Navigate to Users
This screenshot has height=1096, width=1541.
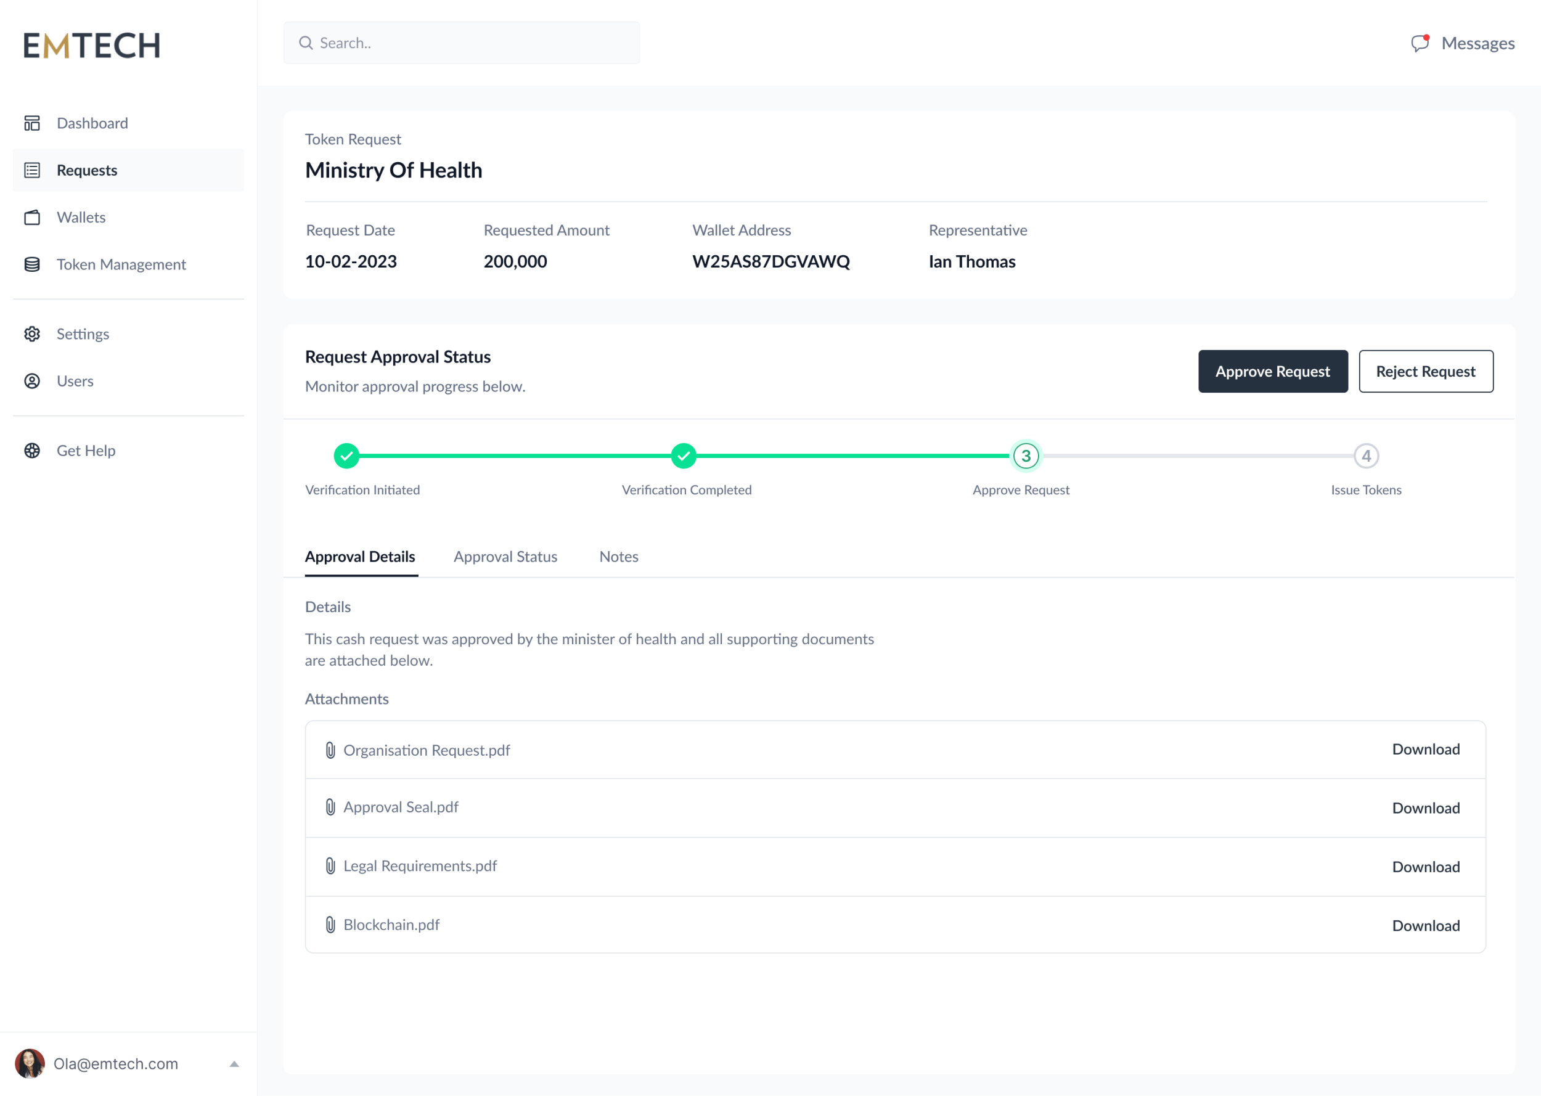128,382
